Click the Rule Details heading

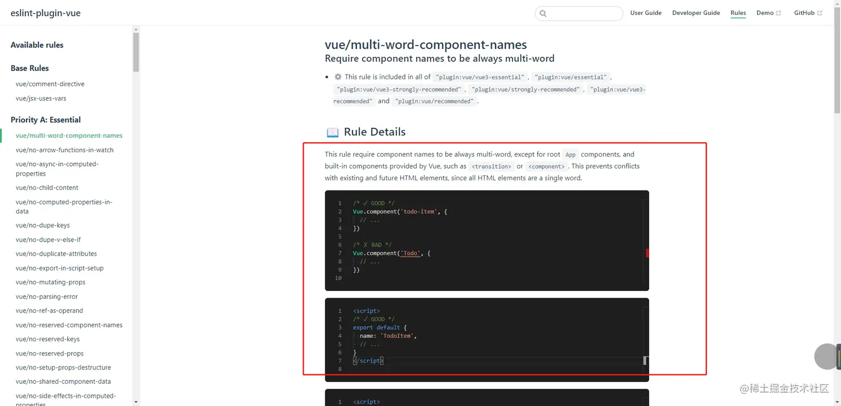pos(374,132)
